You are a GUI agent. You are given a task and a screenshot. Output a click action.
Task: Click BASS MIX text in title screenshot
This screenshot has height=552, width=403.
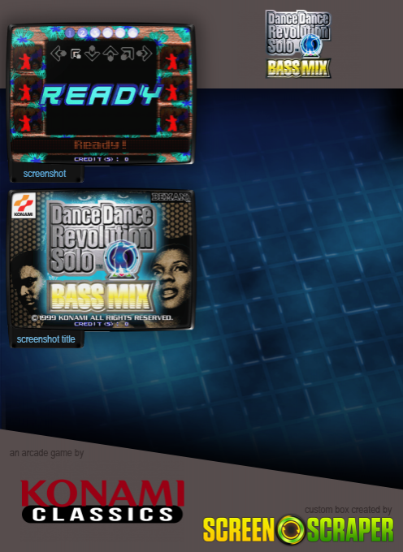[101, 295]
